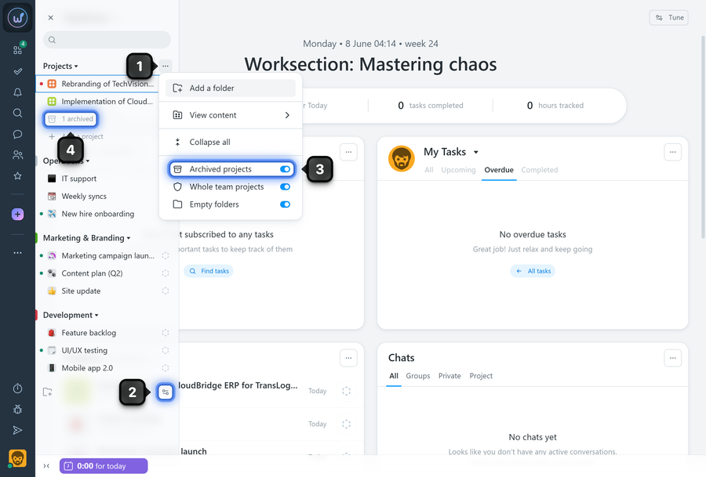This screenshot has height=477, width=706.
Task: Open My Tasks dropdown arrow
Action: (x=476, y=153)
